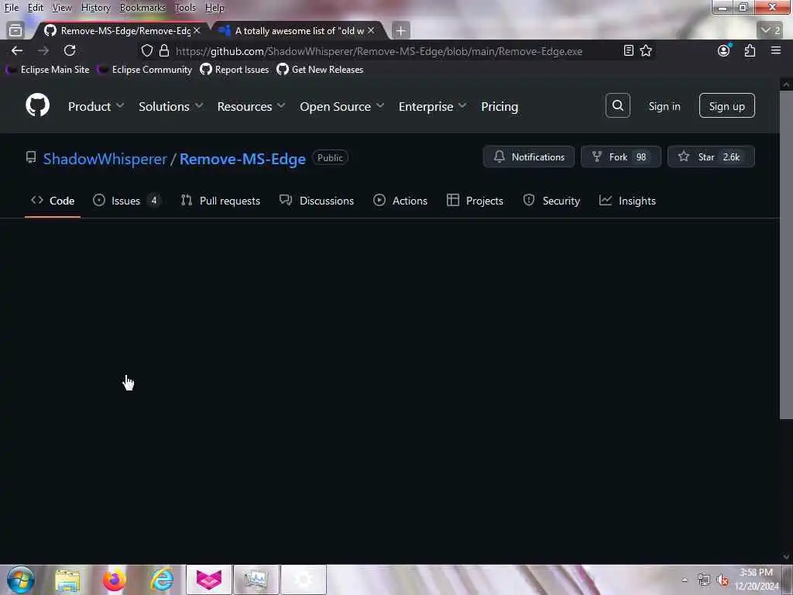Click the pink envelope app taskbar icon
The height and width of the screenshot is (595, 793).
(209, 580)
